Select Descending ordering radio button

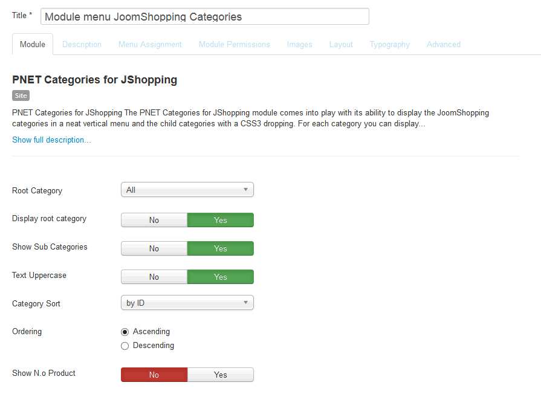pos(125,346)
